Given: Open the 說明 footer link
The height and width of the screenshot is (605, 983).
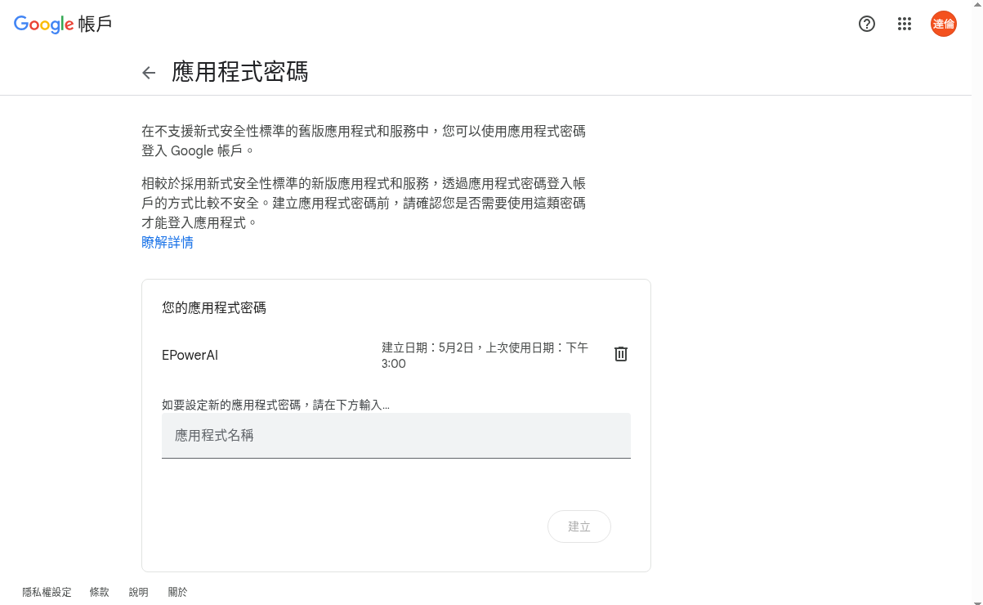Looking at the screenshot, I should 139,592.
